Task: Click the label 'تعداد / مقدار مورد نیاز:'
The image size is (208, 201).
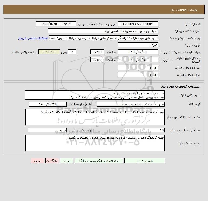Action: [x=185, y=130]
